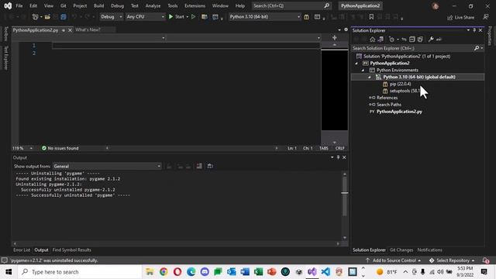Viewport: 496px width, 279px height.
Task: Open the notifications bell in status bar
Action: pos(486,260)
